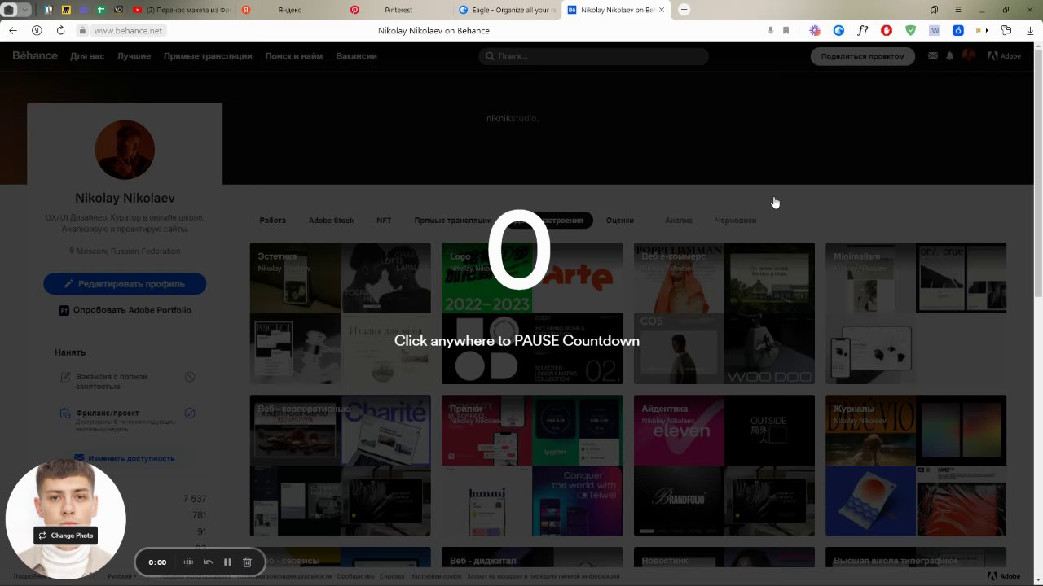Click the Nikolay Nikolaev profile picture
This screenshot has width=1043, height=586.
(125, 150)
